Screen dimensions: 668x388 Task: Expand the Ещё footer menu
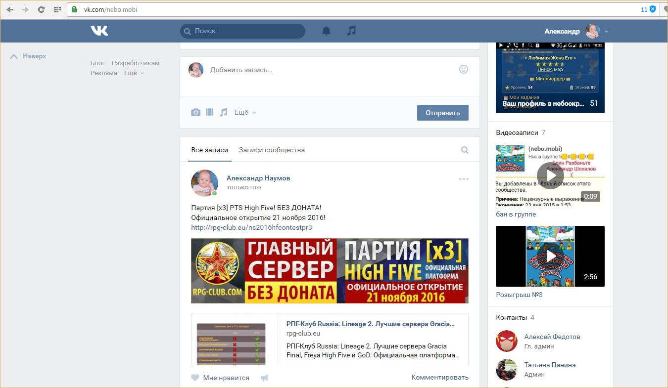coord(134,73)
